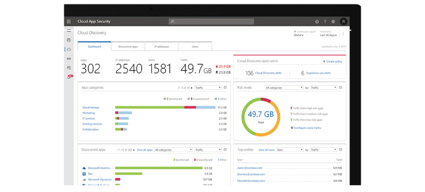
Task: Open the Risk levels All categories dropdown
Action: coord(284,88)
